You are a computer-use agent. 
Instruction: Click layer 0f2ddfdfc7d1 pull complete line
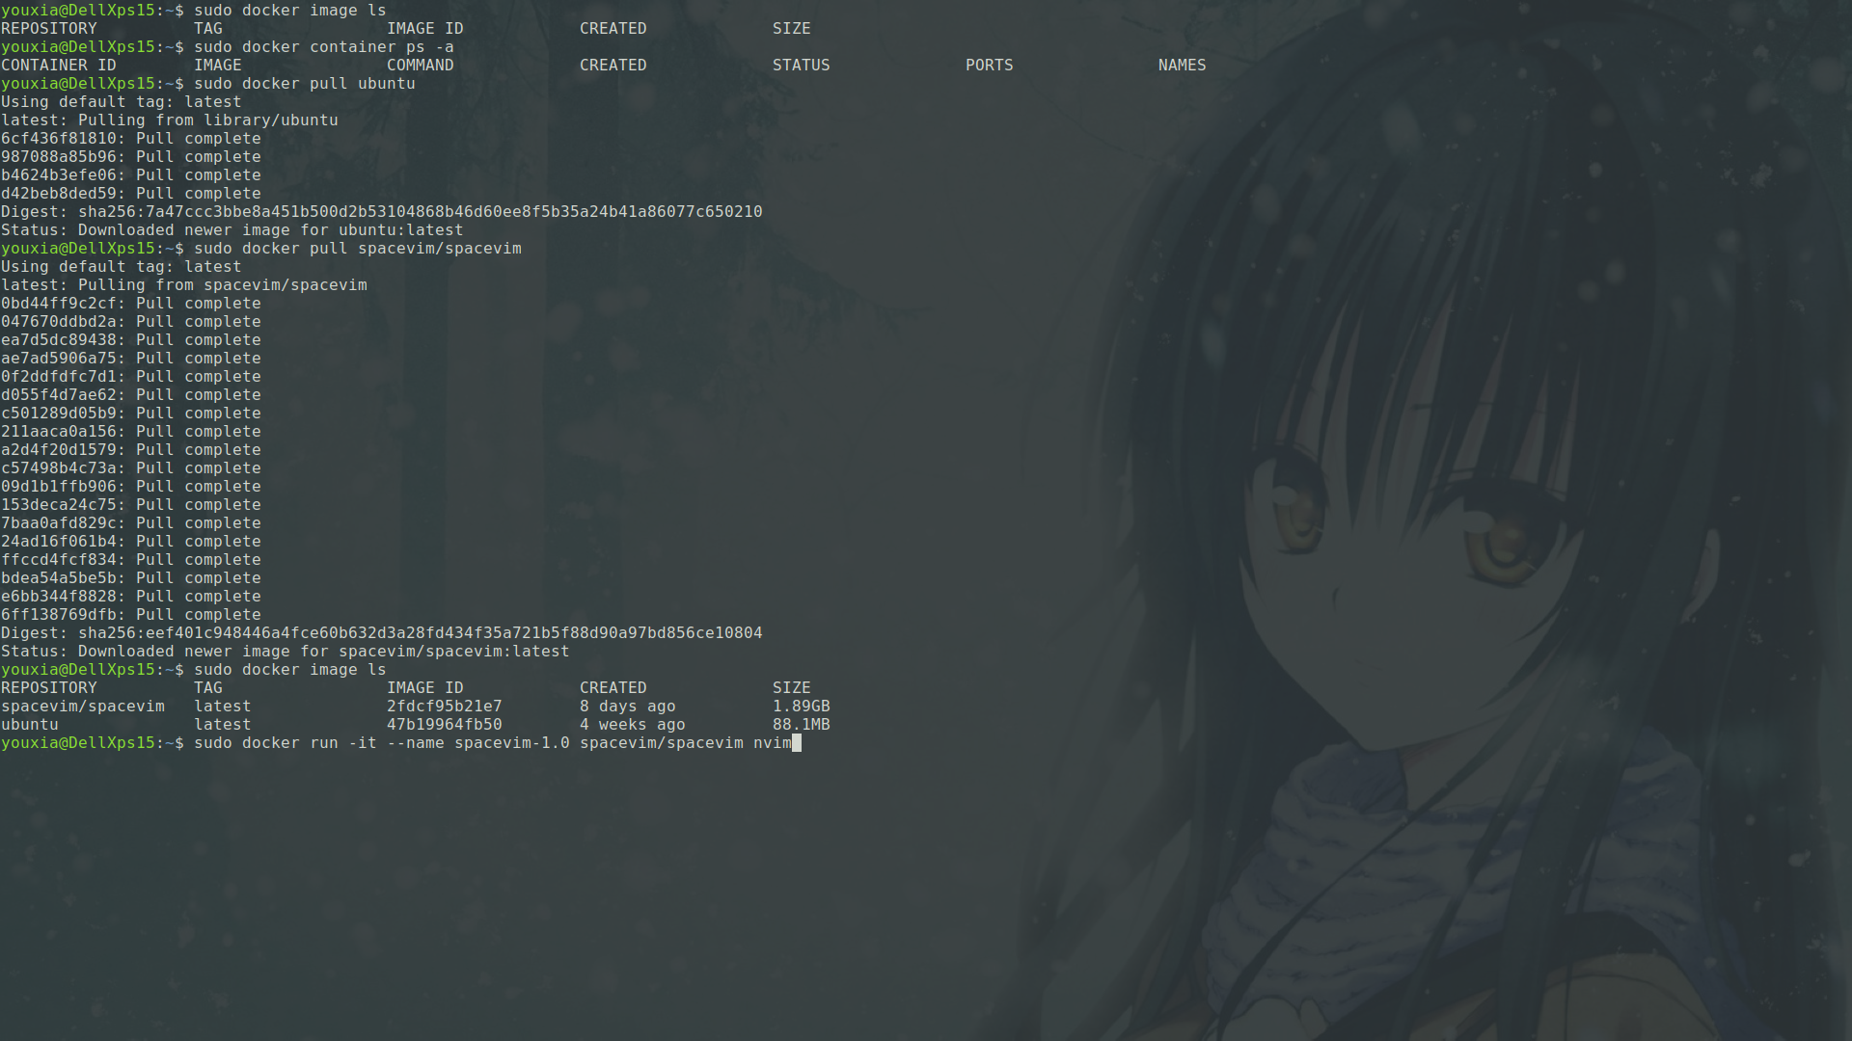click(131, 377)
